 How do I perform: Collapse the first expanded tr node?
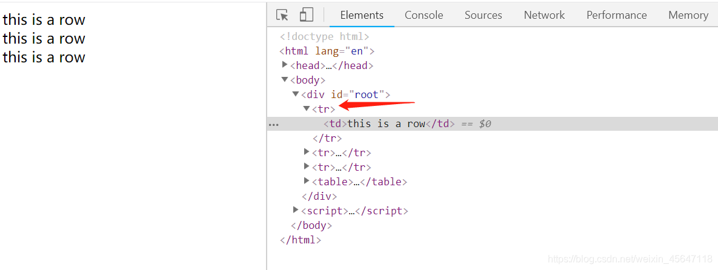[307, 108]
